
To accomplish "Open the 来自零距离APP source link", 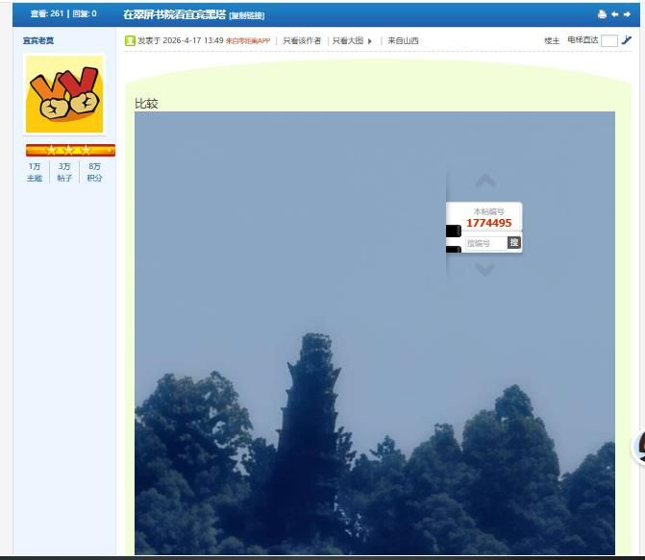I will pyautogui.click(x=248, y=40).
